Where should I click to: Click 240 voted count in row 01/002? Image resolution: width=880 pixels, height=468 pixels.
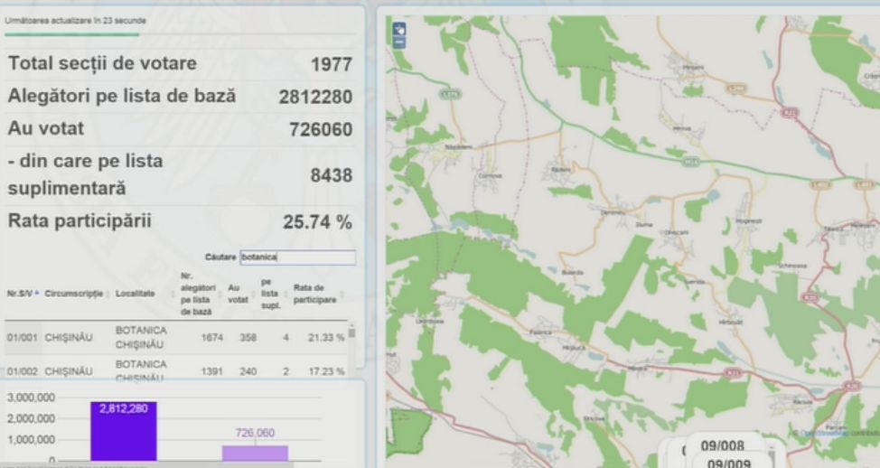pos(248,371)
